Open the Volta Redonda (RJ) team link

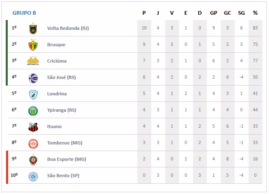[68, 28]
